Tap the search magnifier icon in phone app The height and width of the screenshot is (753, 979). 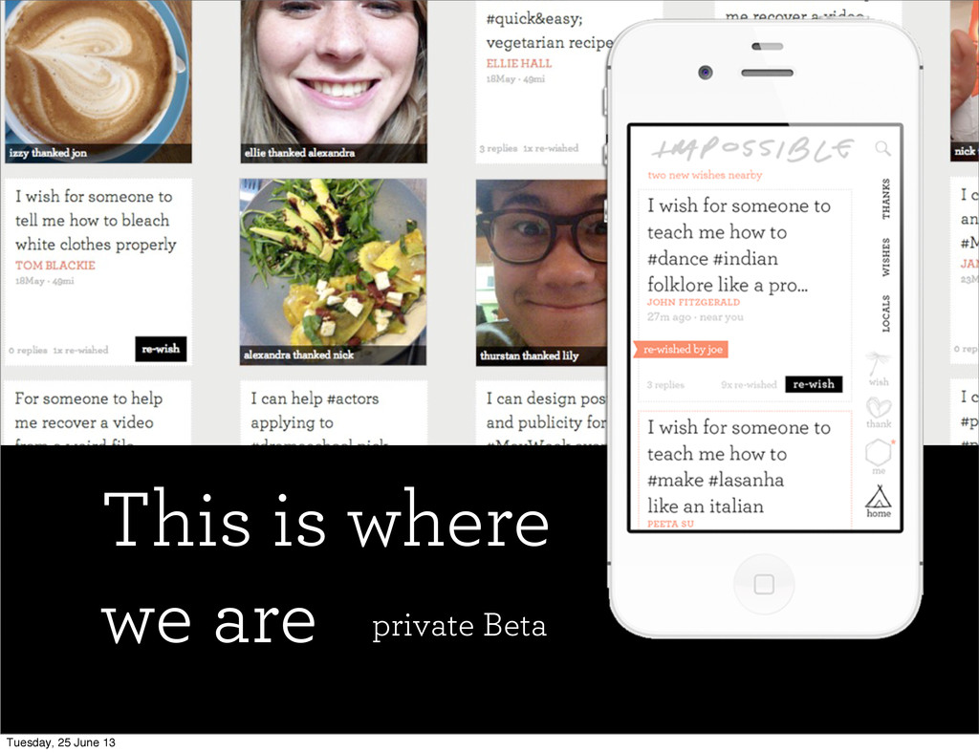click(x=882, y=148)
